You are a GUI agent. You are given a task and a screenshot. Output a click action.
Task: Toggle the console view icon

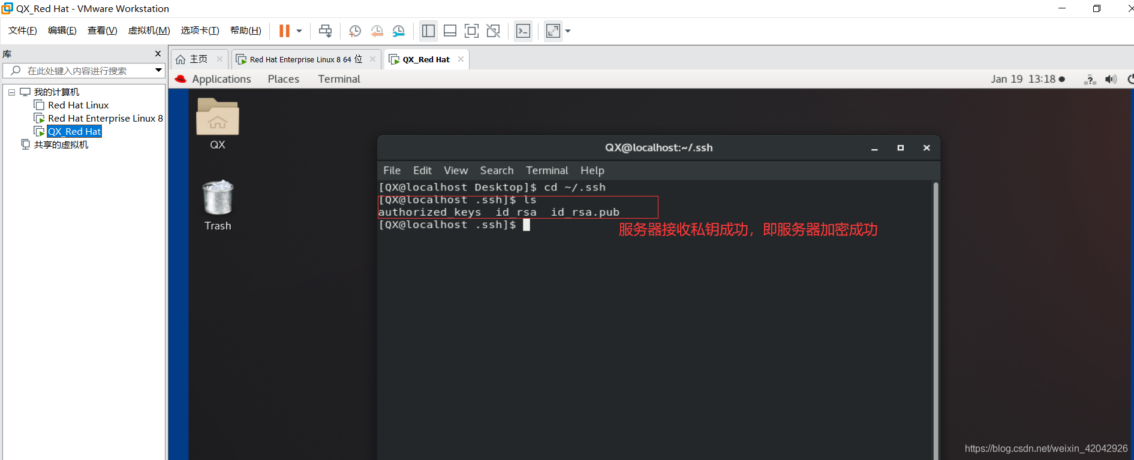[x=523, y=31]
